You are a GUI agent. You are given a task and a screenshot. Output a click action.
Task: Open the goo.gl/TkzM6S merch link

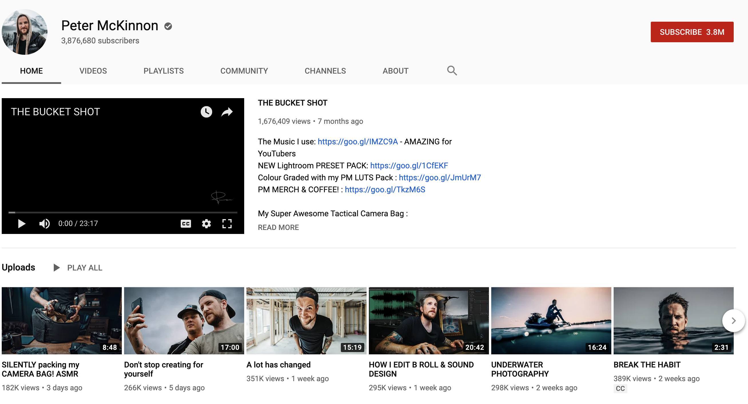click(385, 190)
